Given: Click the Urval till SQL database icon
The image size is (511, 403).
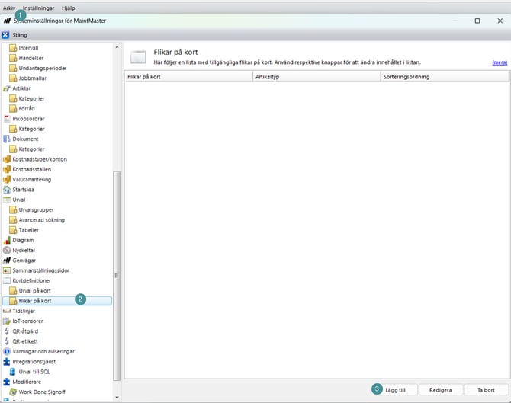Looking at the screenshot, I should 13,372.
